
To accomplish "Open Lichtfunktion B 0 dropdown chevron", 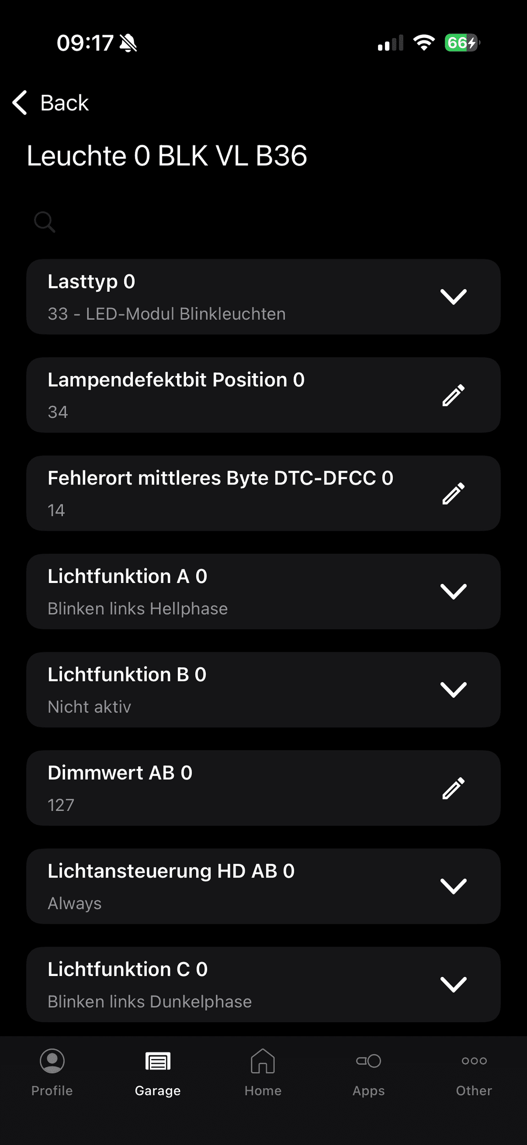I will tap(453, 690).
